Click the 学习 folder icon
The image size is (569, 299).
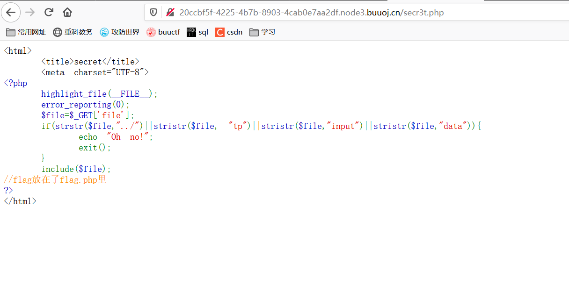(254, 32)
